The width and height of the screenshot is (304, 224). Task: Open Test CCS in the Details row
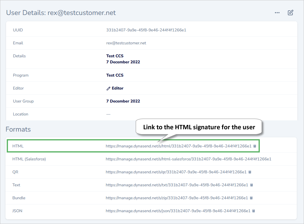coord(115,56)
